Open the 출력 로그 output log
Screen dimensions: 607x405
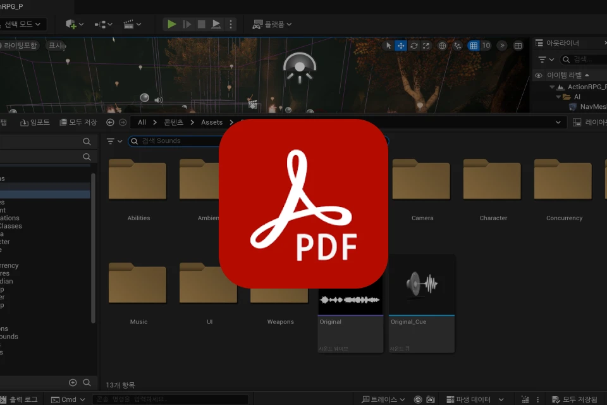20,399
